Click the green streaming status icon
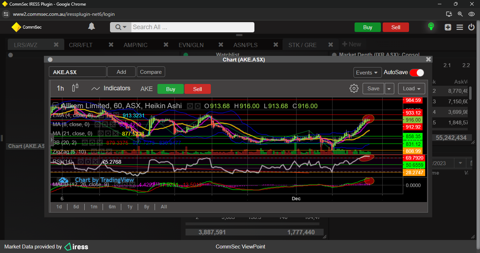 click(x=431, y=27)
